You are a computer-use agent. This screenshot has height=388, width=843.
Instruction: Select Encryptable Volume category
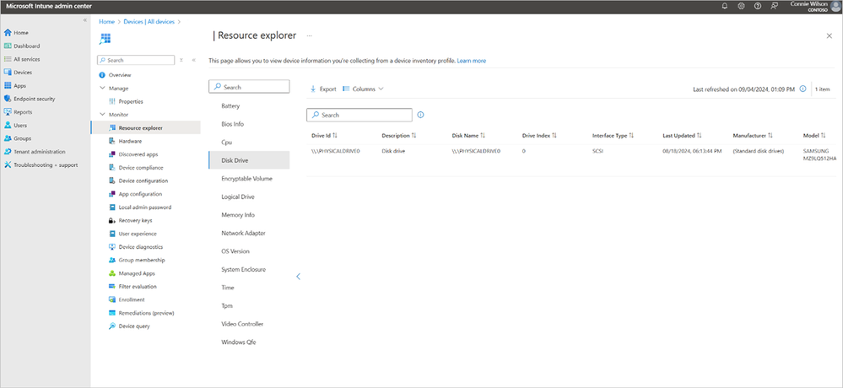249,179
